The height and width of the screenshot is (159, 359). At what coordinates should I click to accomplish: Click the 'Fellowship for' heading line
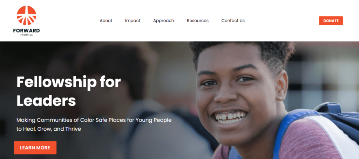69,82
